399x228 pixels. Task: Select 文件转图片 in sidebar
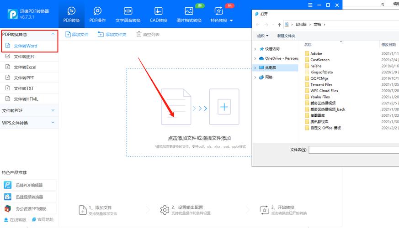tap(29, 57)
